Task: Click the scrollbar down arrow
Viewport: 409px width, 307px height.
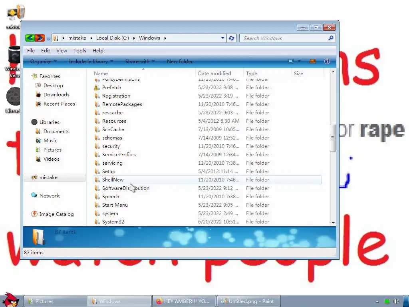Action: [x=333, y=223]
